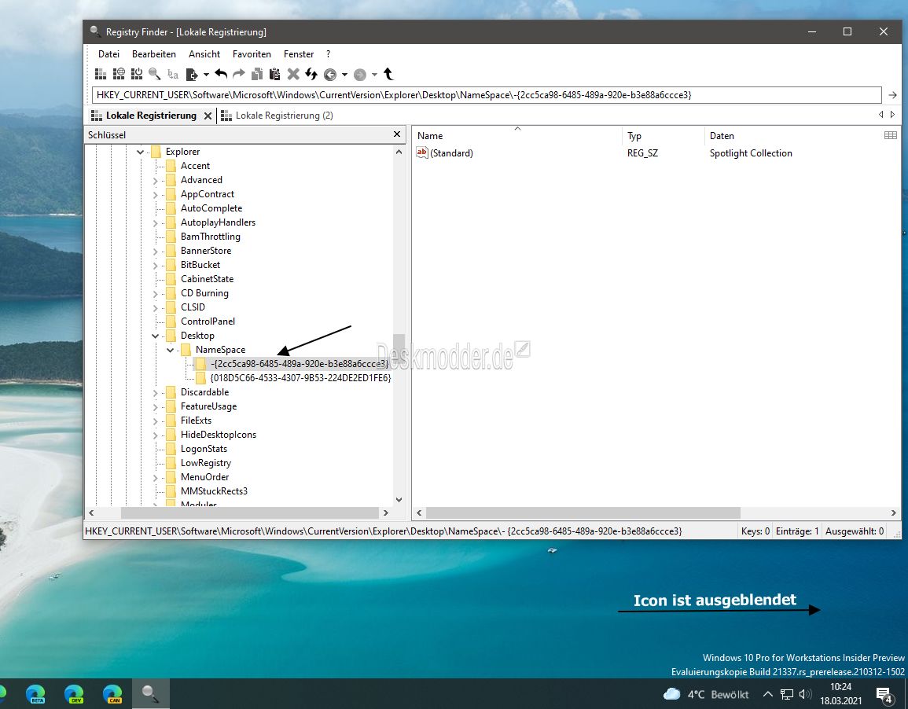
Task: Close the active Lokale Registrierung tab
Action: pyautogui.click(x=208, y=116)
